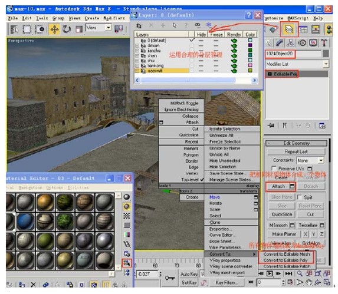Viewport: 338px width, 294px height.
Task: Click the dimian layer color swatch
Action: click(250, 45)
